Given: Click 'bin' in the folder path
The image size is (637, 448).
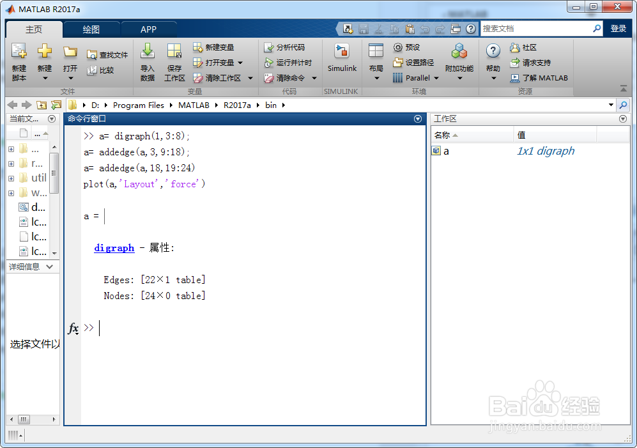Looking at the screenshot, I should click(271, 105).
